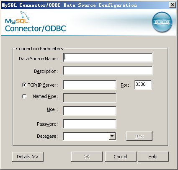Expand options with Details >> button
178x170 pixels.
tap(28, 157)
